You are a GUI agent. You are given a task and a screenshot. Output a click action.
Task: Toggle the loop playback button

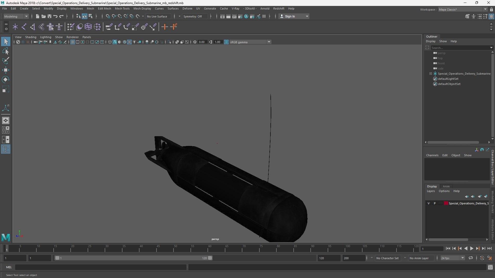(471, 258)
